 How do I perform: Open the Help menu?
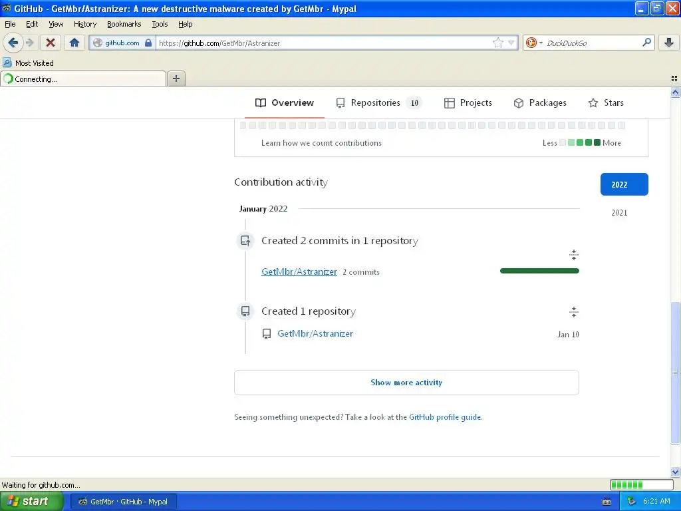tap(185, 24)
